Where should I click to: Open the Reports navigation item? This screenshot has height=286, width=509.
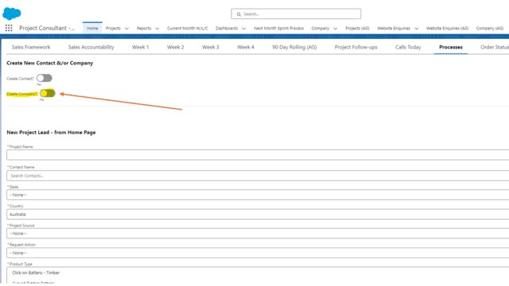point(144,29)
